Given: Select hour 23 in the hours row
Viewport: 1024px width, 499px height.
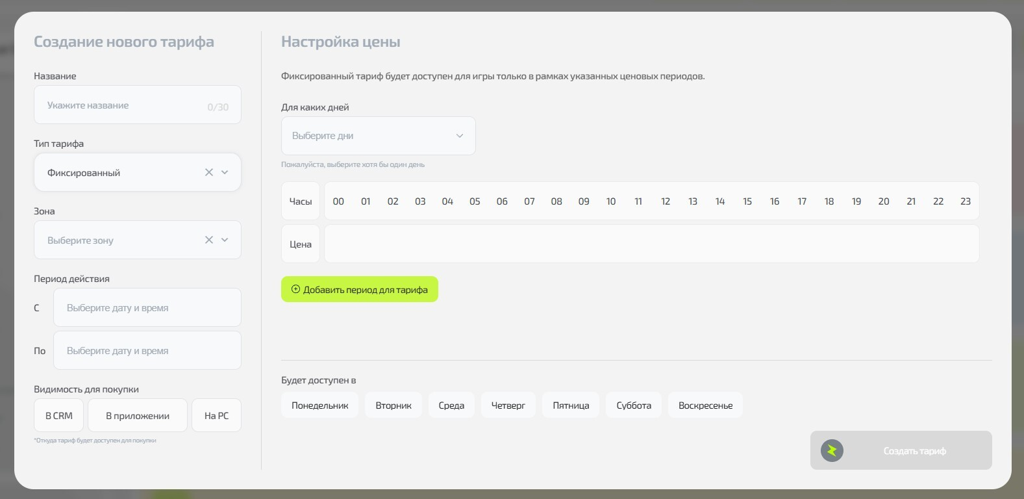Looking at the screenshot, I should coord(965,201).
